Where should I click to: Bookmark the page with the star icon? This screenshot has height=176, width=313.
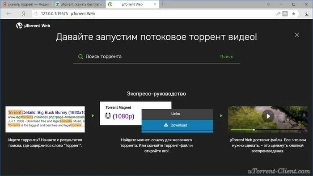tap(293, 13)
